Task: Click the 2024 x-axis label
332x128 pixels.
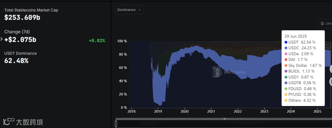Action: [x=291, y=111]
